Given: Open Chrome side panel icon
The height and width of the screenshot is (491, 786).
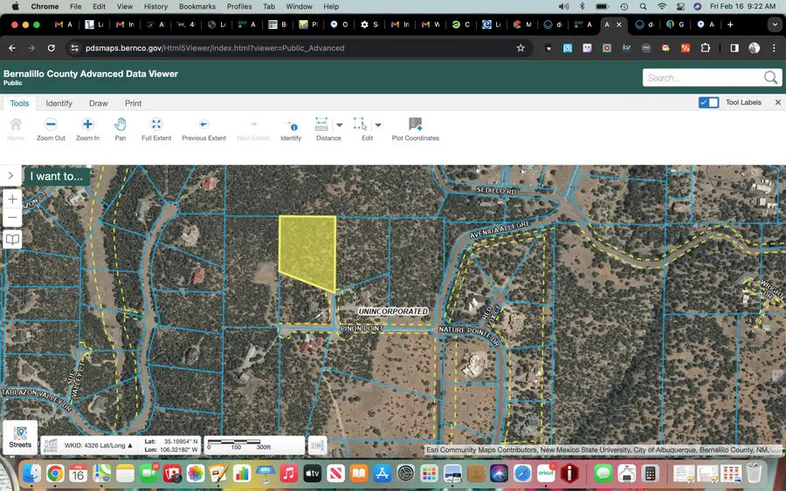Looking at the screenshot, I should 734,48.
